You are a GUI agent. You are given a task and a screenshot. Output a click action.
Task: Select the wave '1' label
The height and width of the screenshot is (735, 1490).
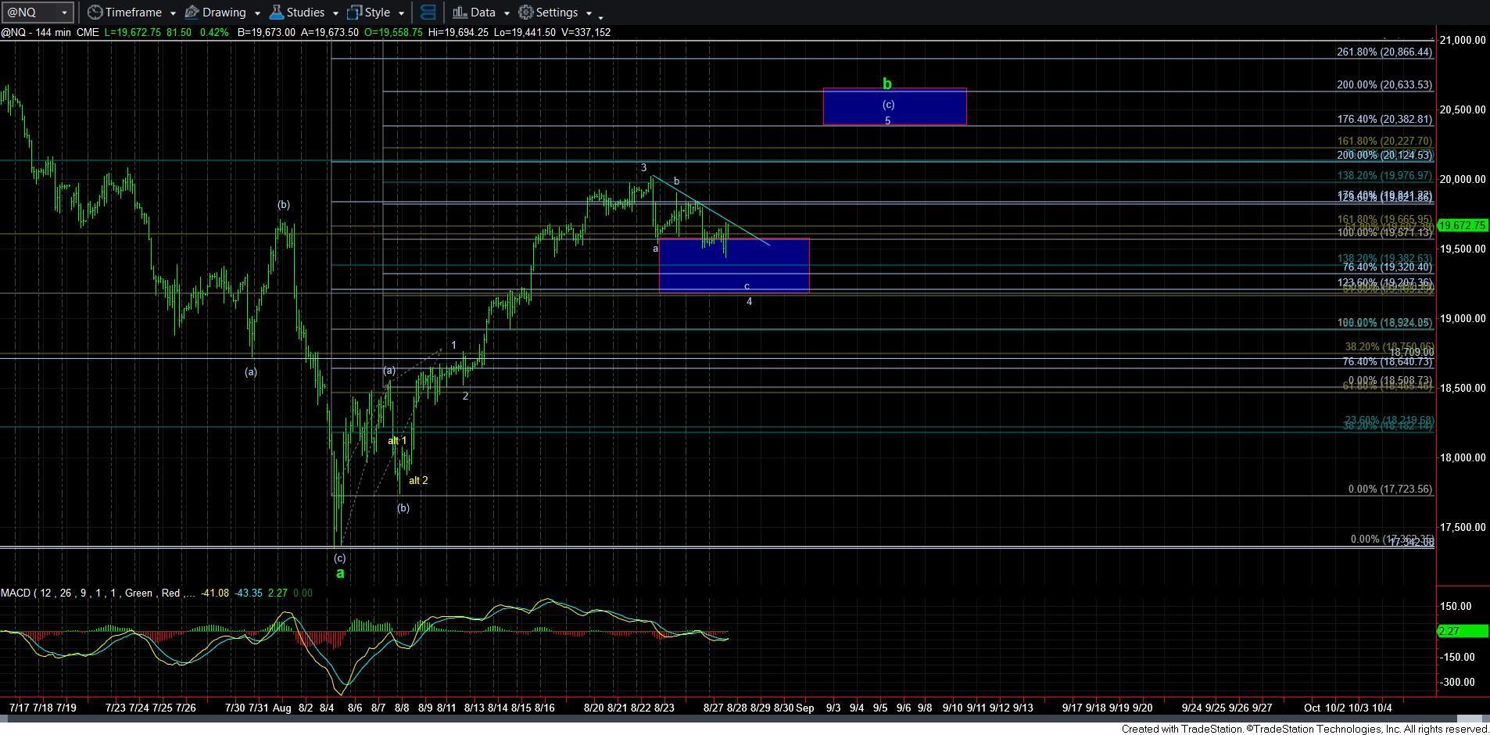453,346
